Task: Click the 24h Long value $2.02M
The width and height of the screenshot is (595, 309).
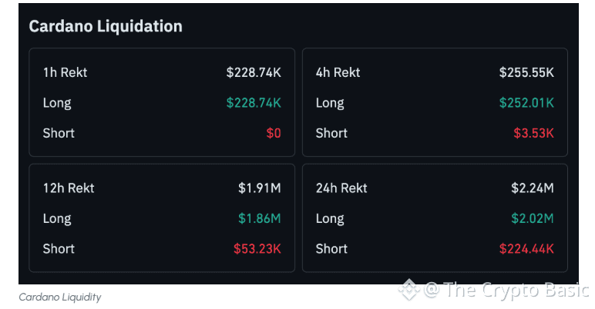Action: click(533, 218)
